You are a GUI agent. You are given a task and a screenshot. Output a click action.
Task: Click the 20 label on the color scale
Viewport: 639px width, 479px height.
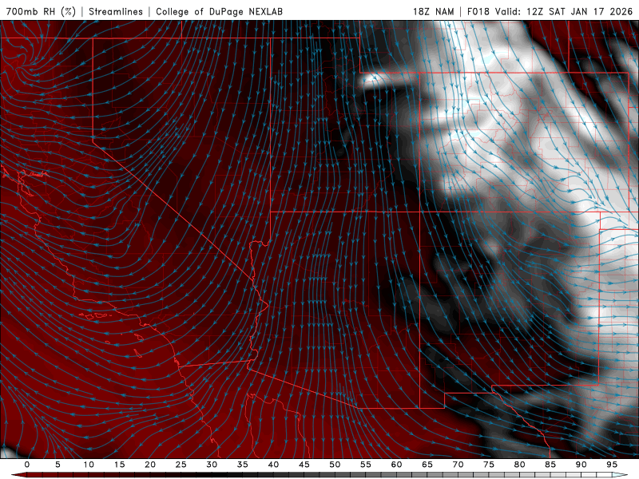(150, 465)
